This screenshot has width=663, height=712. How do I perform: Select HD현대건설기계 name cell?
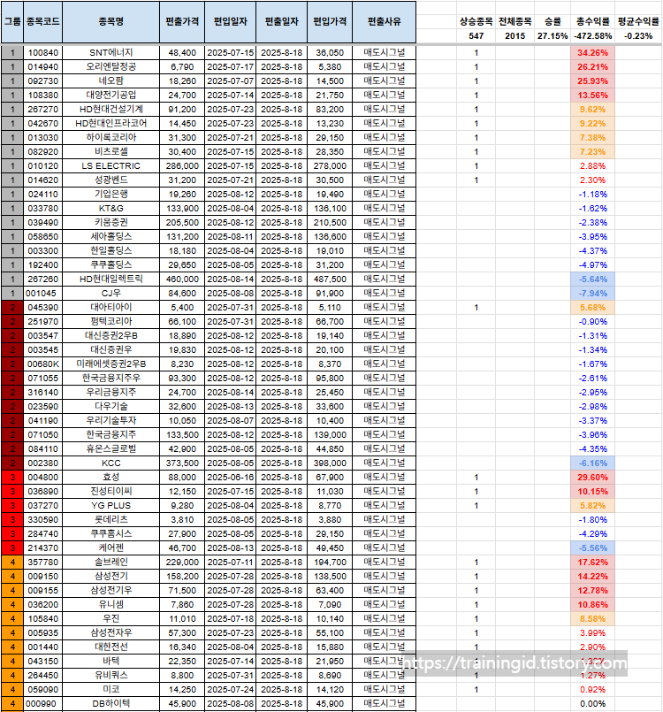click(x=110, y=110)
